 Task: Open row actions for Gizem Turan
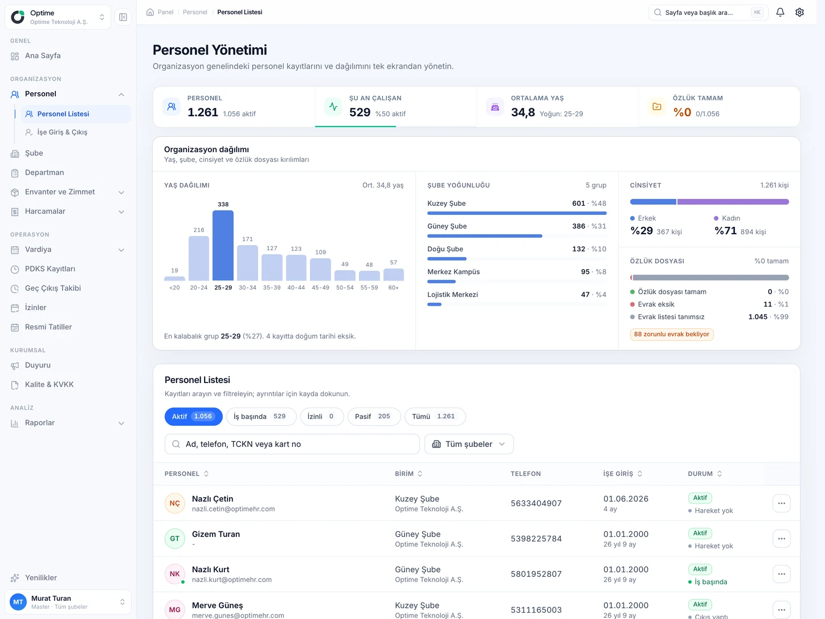coord(782,539)
